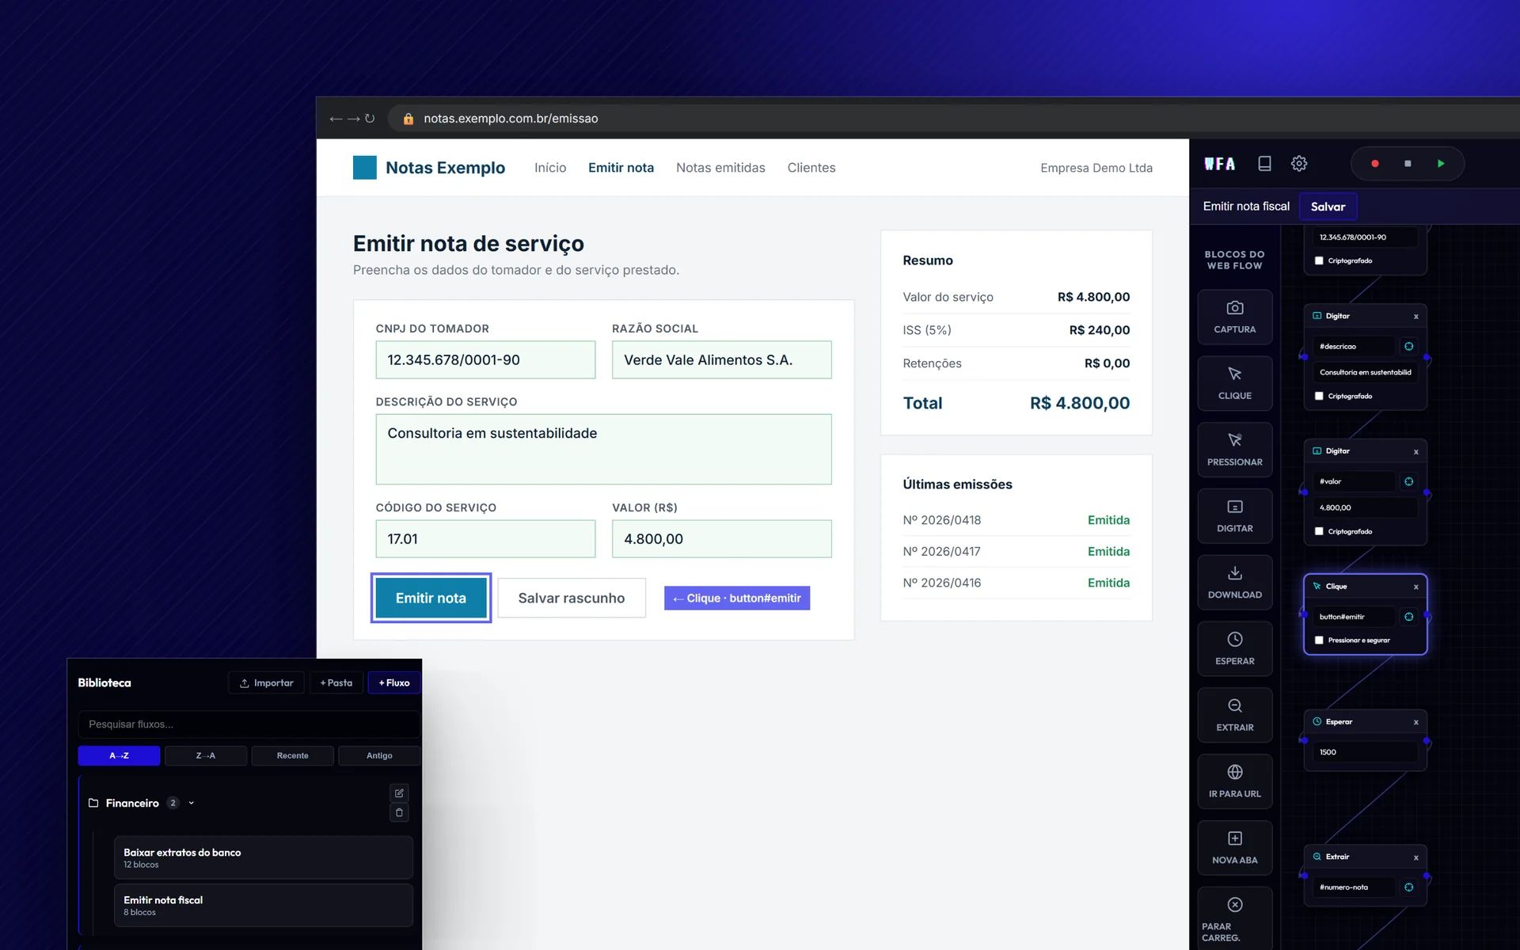Edit the Financeiro folder
The image size is (1520, 950).
point(399,793)
